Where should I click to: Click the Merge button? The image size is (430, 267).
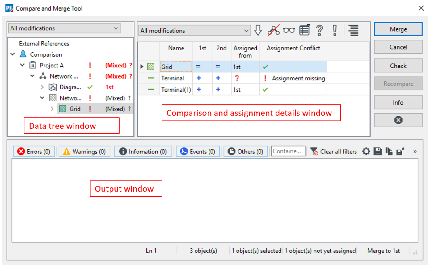[398, 29]
